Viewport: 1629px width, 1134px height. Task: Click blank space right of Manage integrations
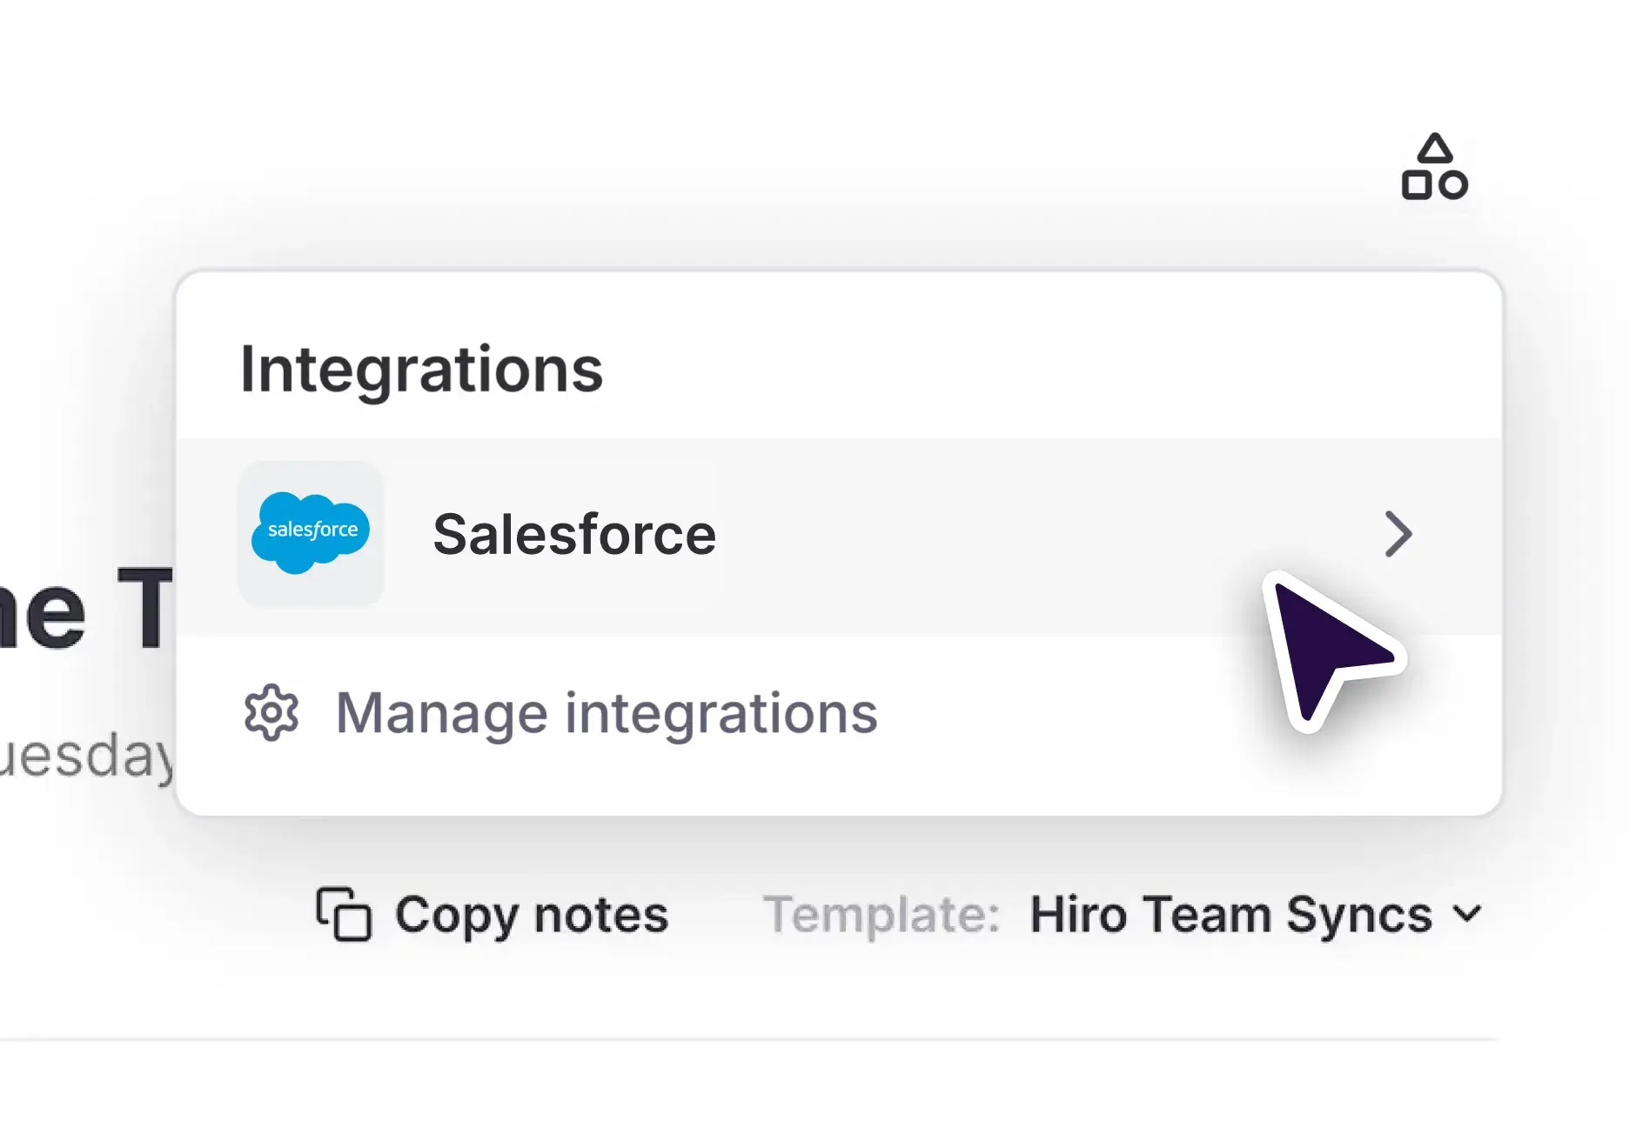point(1088,715)
